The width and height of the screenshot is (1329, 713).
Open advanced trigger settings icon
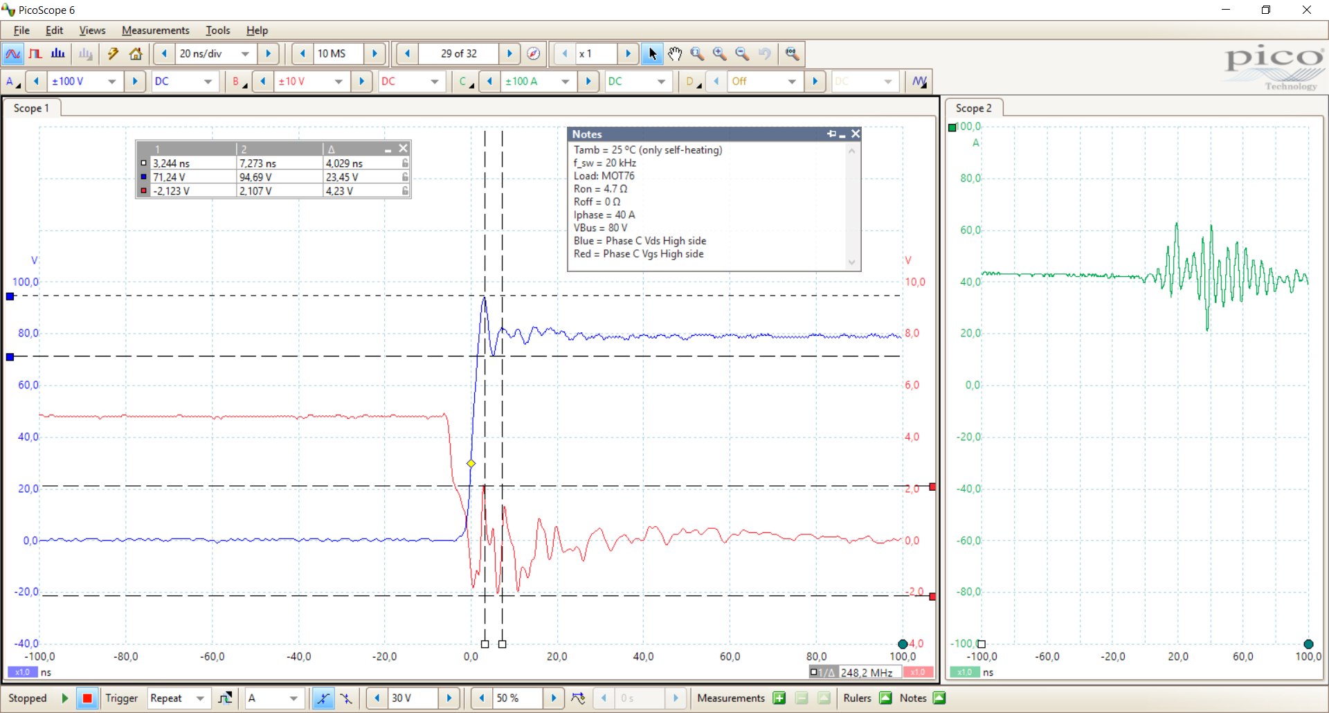[x=225, y=698]
